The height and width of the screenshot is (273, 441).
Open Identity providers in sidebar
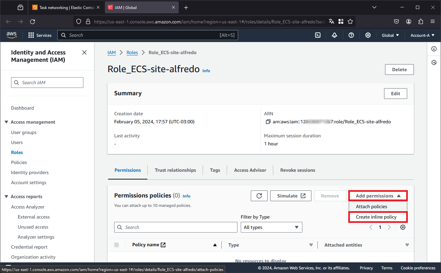[x=30, y=172]
